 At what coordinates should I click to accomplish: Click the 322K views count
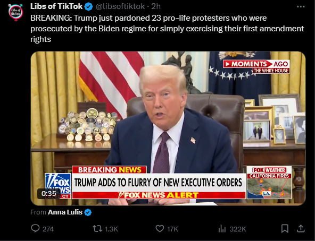(x=238, y=229)
